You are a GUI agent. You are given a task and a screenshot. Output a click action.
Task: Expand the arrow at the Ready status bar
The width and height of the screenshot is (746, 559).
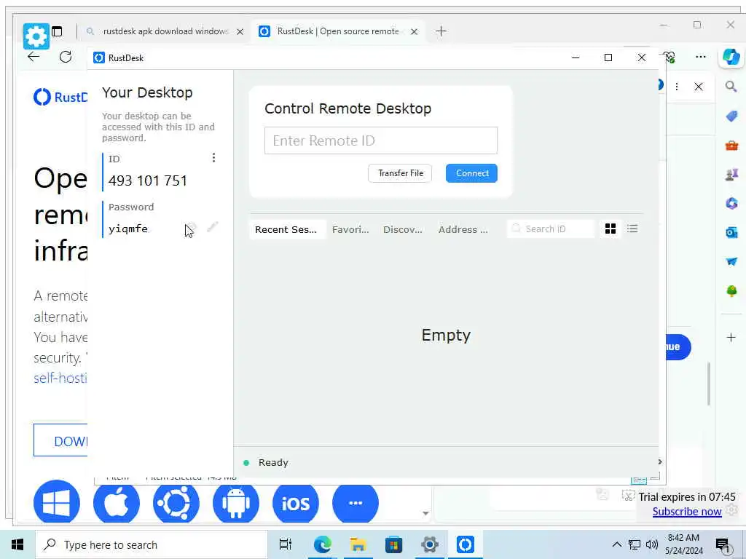tap(659, 462)
